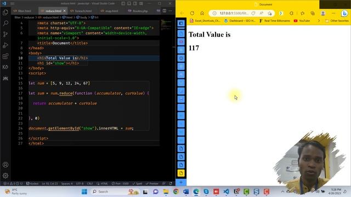Open the Windows Start menu
Image resolution: width=351 pixels, height=197 pixels.
(x=84, y=192)
